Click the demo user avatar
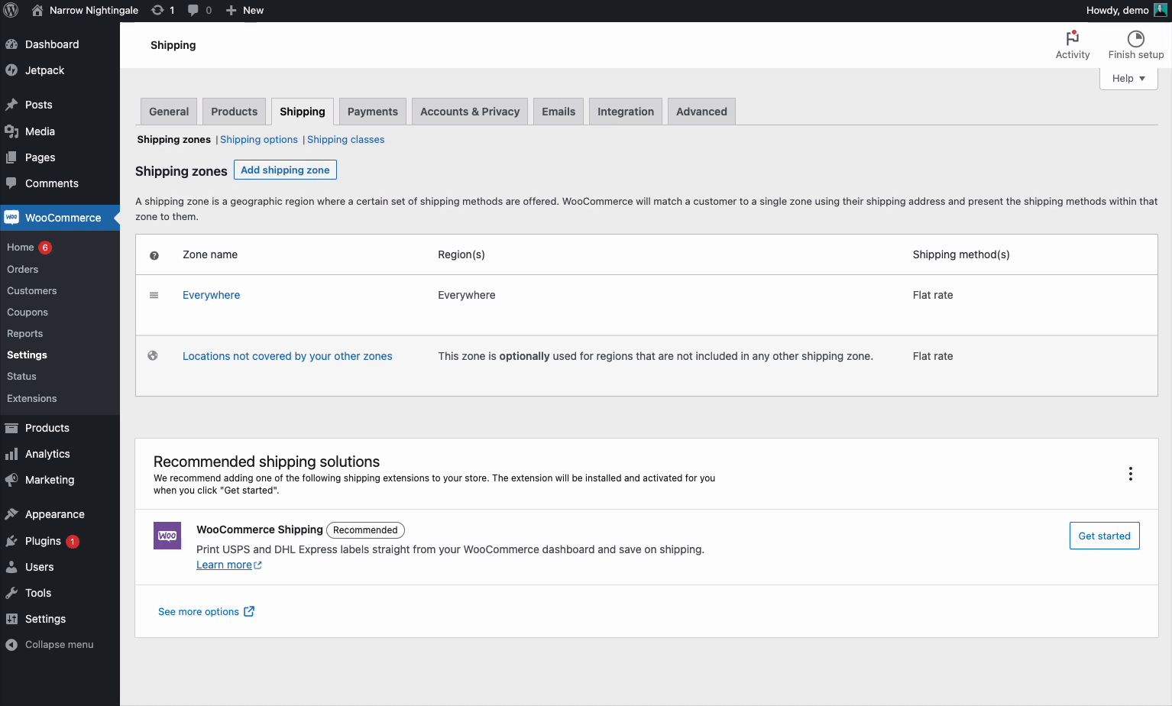Screen dimensions: 1172x706 tap(1160, 10)
